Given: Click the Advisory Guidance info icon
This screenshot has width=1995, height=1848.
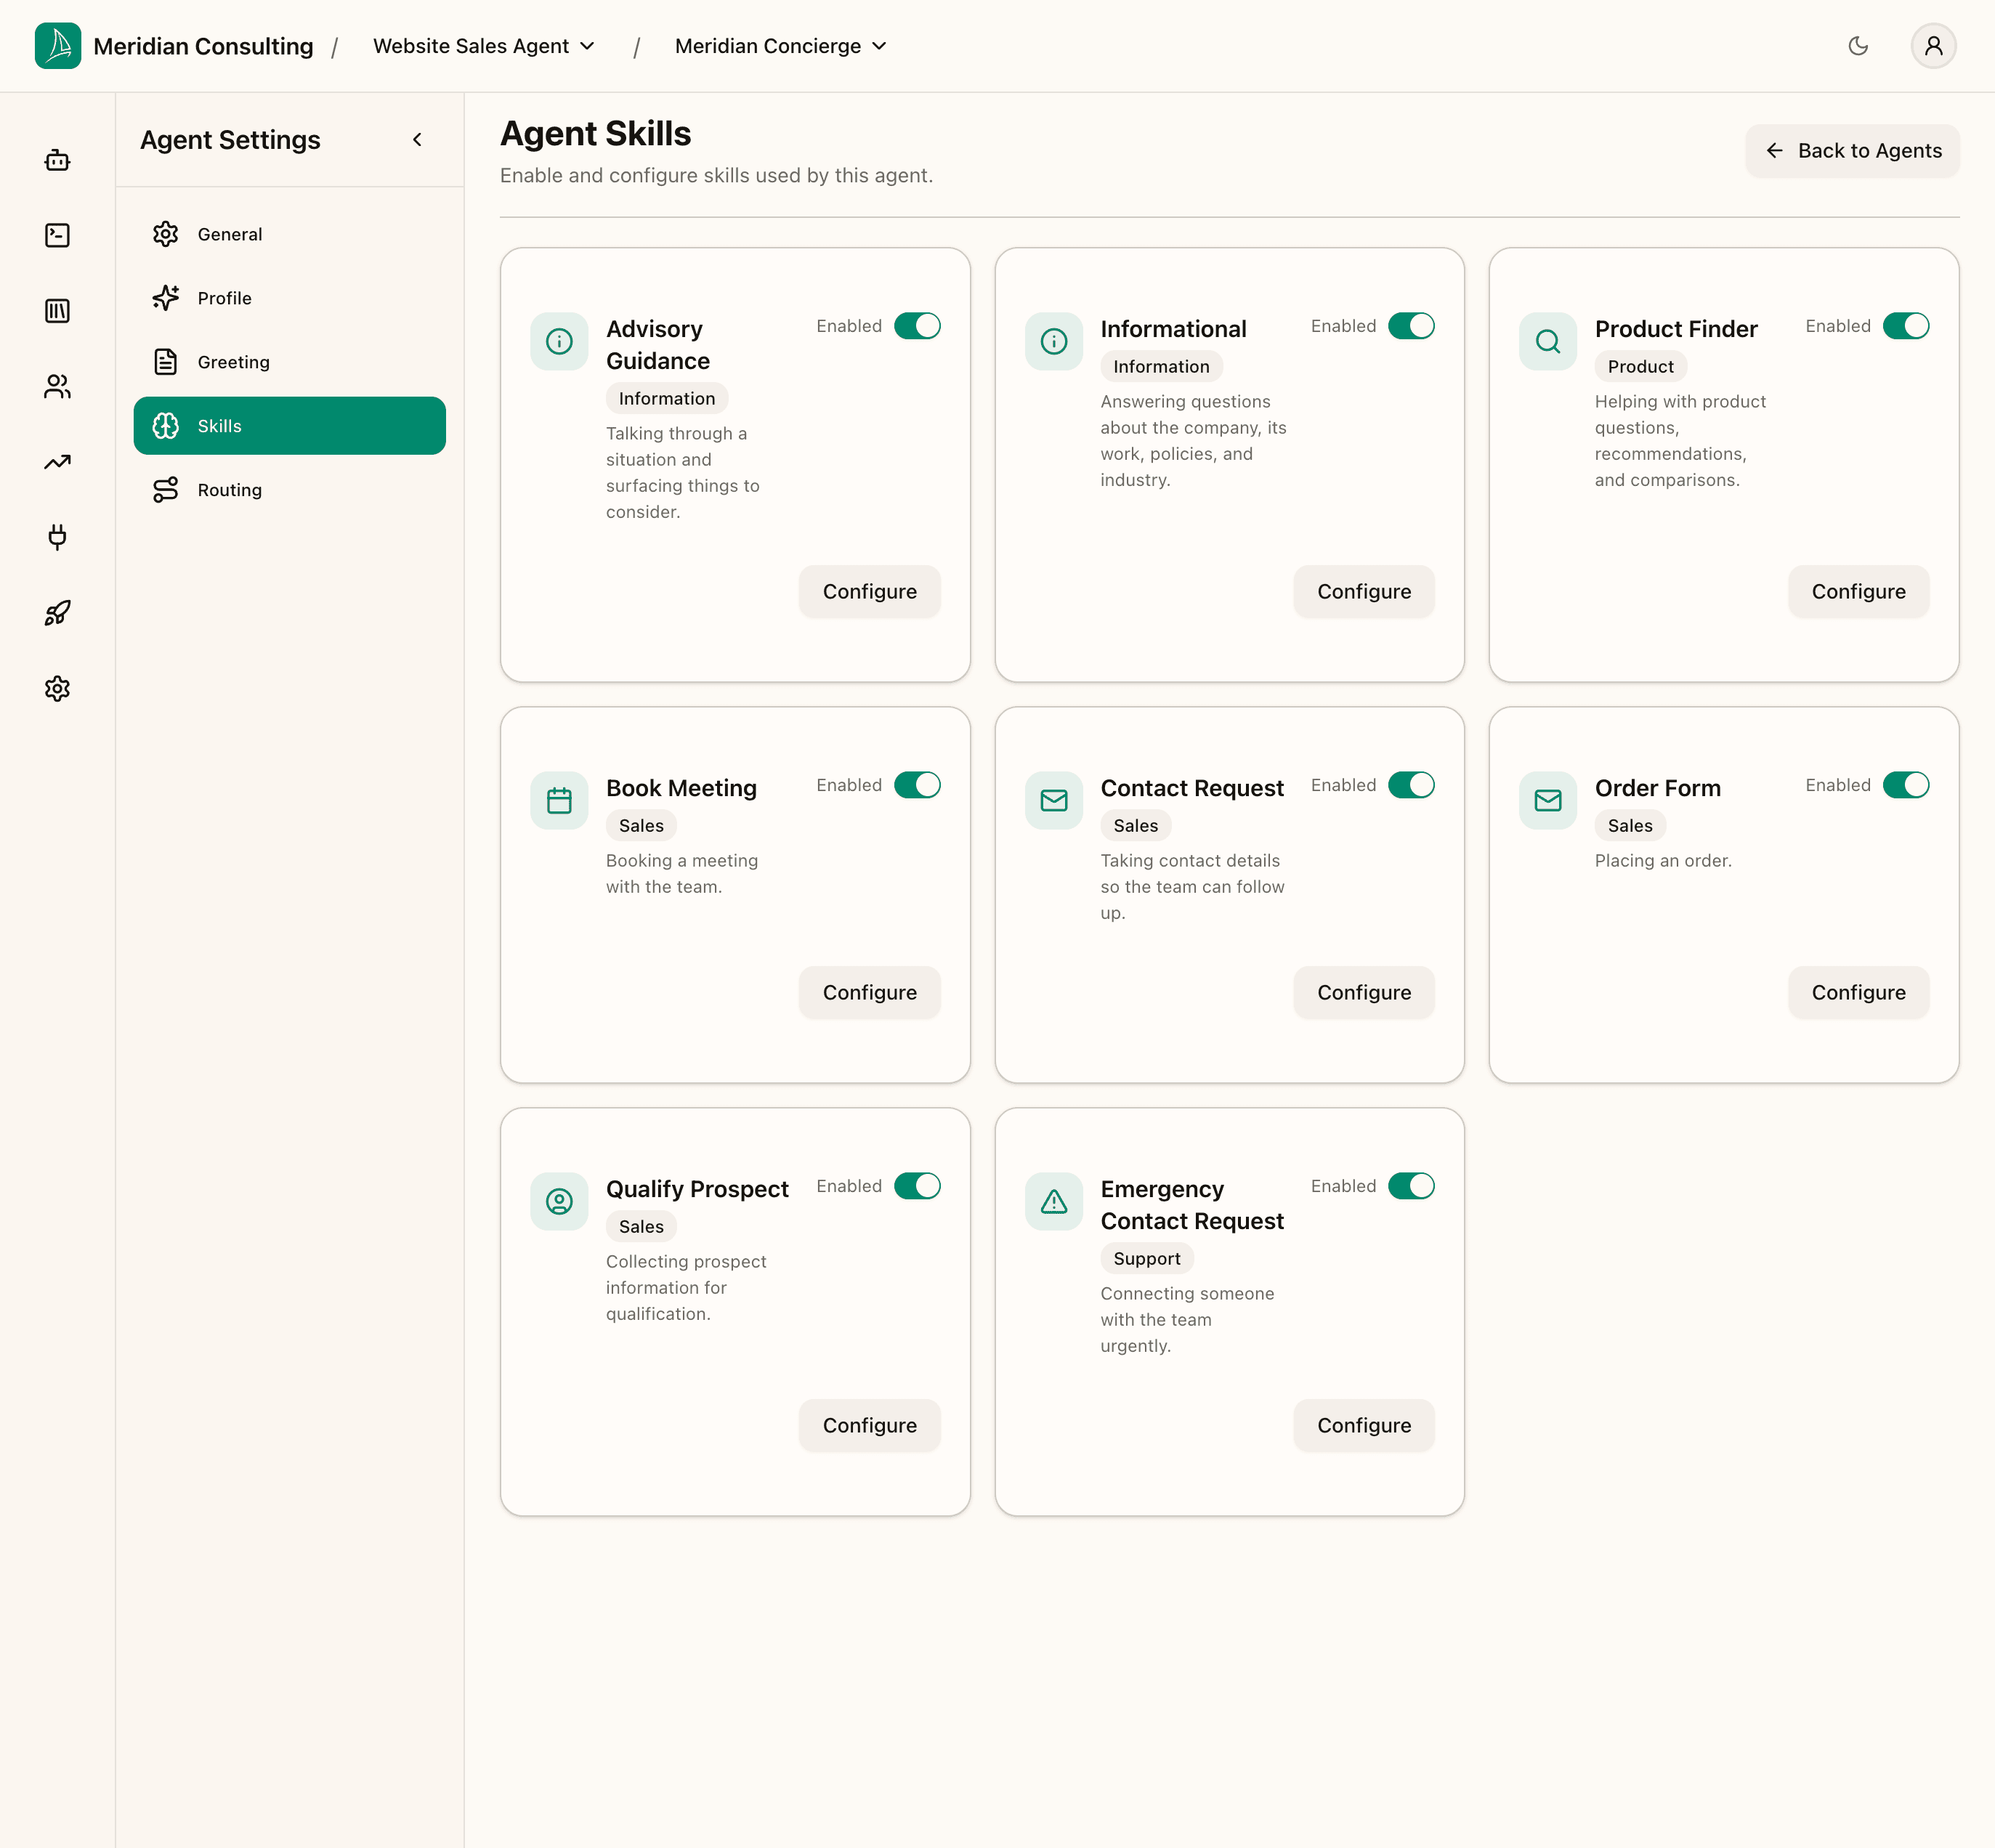Looking at the screenshot, I should [559, 342].
